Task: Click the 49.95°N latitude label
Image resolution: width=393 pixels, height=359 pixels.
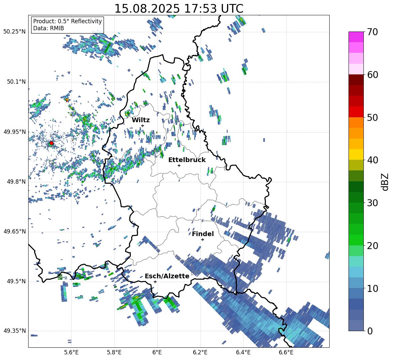Action: [x=15, y=132]
